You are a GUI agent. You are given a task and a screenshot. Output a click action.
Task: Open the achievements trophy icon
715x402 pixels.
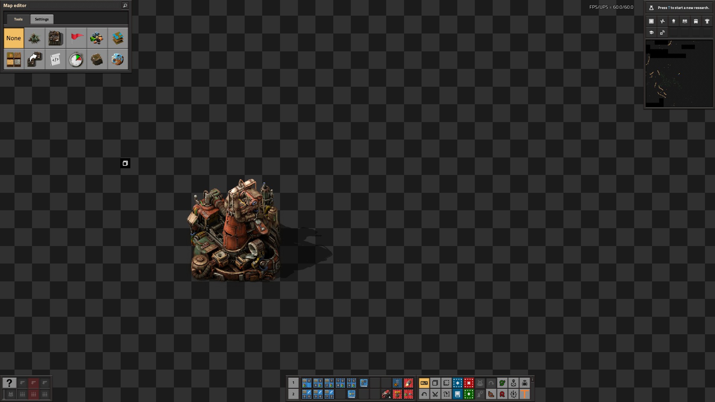coord(707,21)
